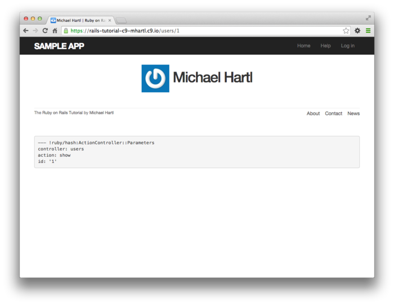Open the Chrome hamburger menu
Viewport: 394px width, 305px height.
click(x=368, y=30)
